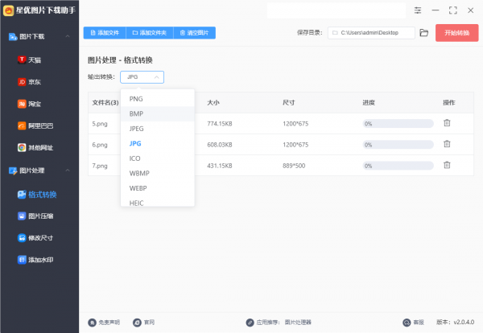The height and width of the screenshot is (333, 483).
Task: Open the 其他网址 download section
Action: (x=35, y=147)
